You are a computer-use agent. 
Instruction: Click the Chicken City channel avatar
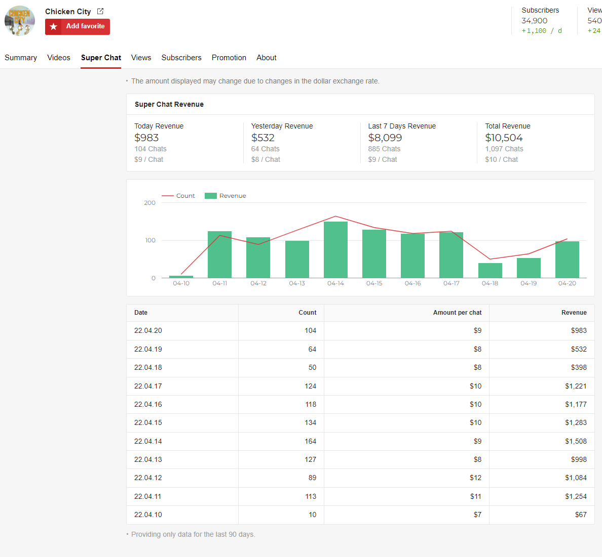coord(20,21)
